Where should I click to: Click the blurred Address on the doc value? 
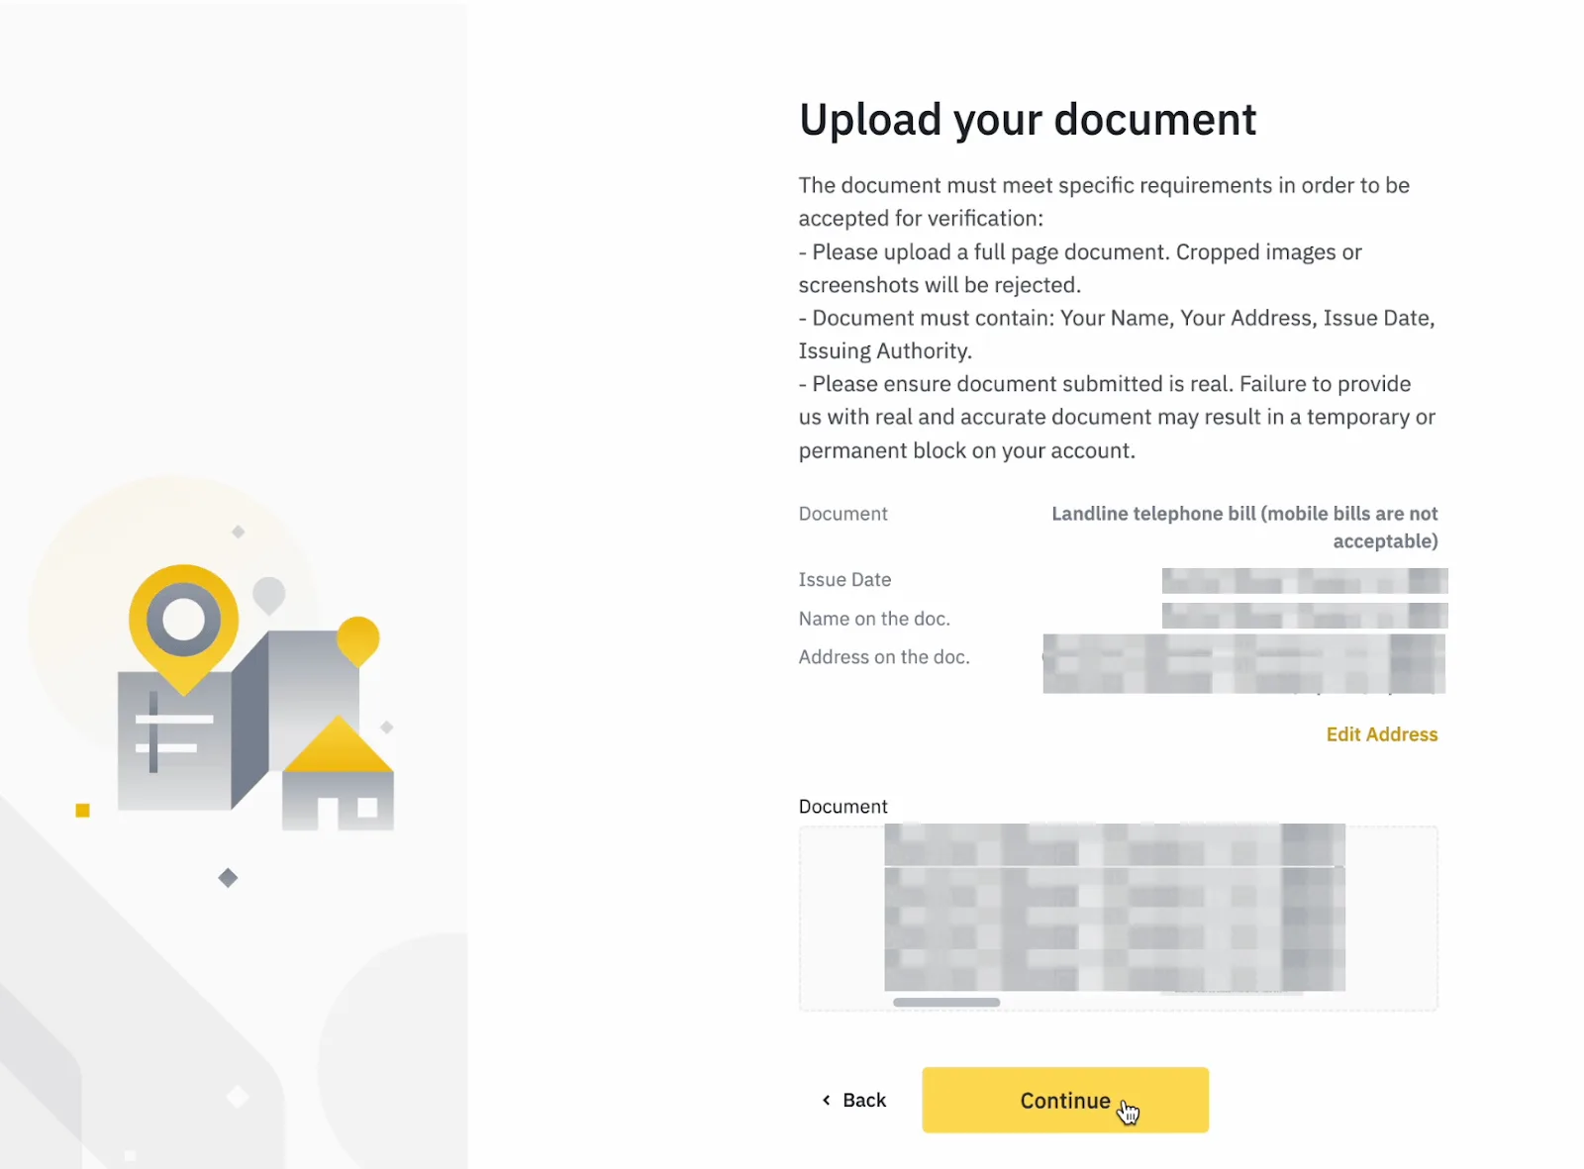(x=1244, y=663)
